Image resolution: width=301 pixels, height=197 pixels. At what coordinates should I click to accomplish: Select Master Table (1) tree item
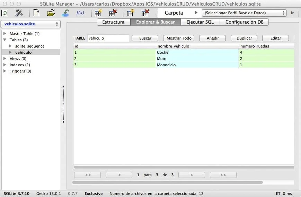click(x=25, y=34)
